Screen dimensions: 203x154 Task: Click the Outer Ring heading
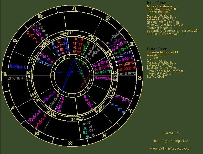156,49
